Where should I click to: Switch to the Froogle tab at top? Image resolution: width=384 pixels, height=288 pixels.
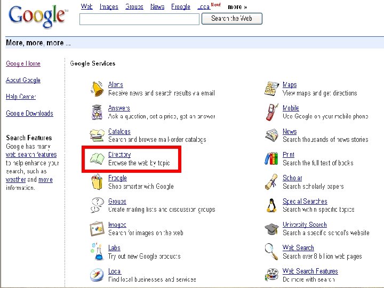pos(181,6)
